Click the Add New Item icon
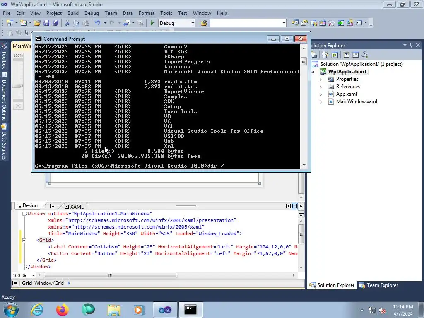The width and height of the screenshot is (424, 318). pos(24,23)
